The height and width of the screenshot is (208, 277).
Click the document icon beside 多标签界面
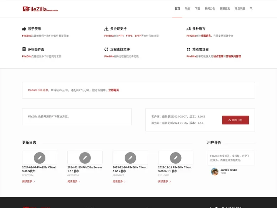[24, 49]
